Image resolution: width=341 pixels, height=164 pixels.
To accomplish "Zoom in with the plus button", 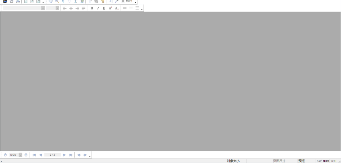I will coord(26,155).
